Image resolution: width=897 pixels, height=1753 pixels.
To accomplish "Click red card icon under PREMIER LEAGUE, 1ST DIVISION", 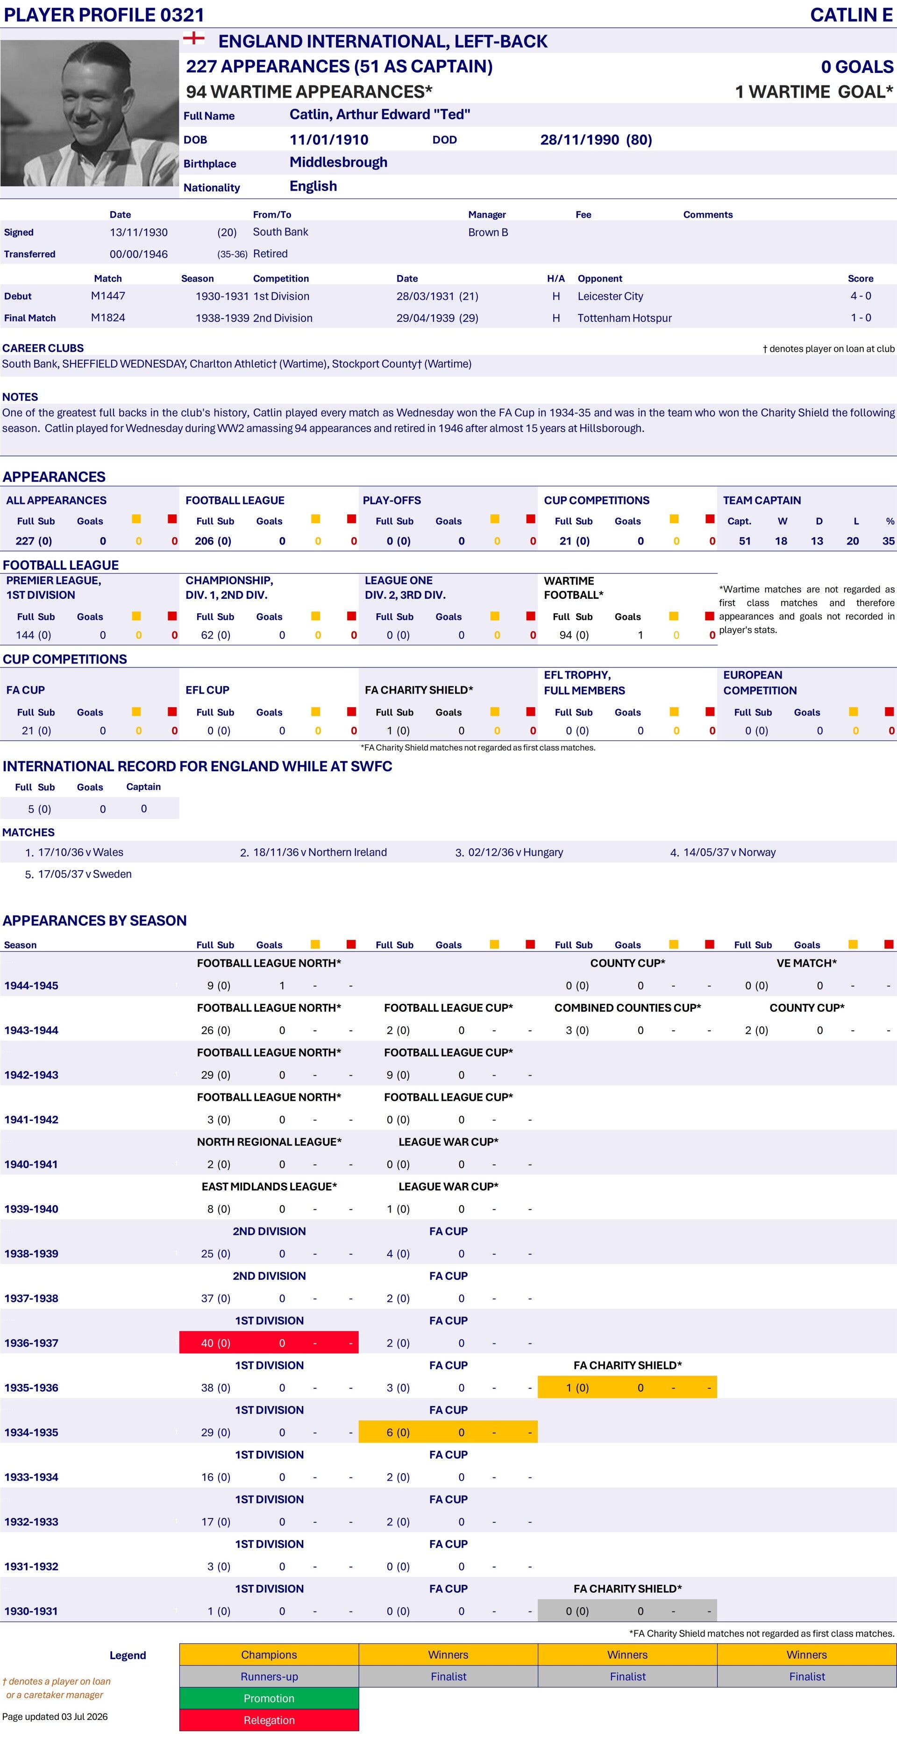I will pos(172,616).
